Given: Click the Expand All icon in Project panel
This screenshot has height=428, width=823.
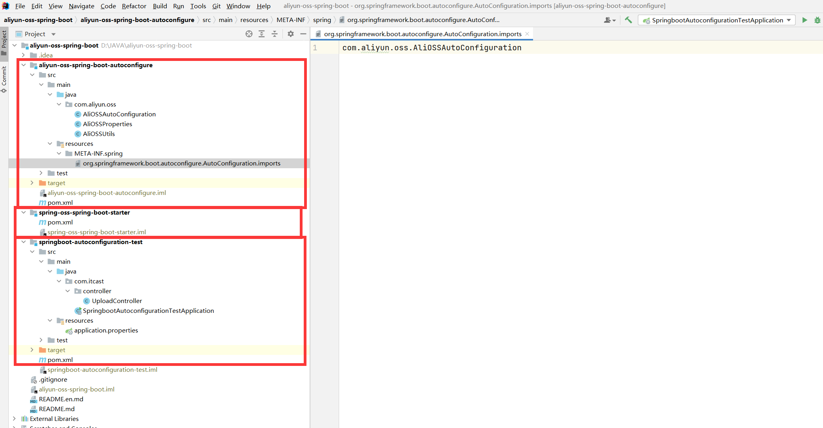Looking at the screenshot, I should tap(262, 34).
